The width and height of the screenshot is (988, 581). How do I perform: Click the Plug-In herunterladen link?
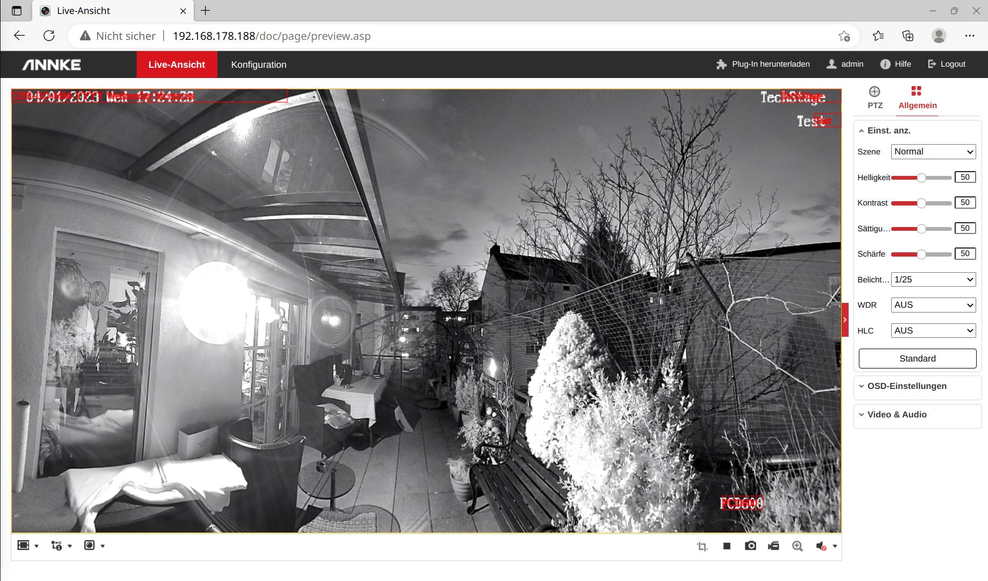771,64
